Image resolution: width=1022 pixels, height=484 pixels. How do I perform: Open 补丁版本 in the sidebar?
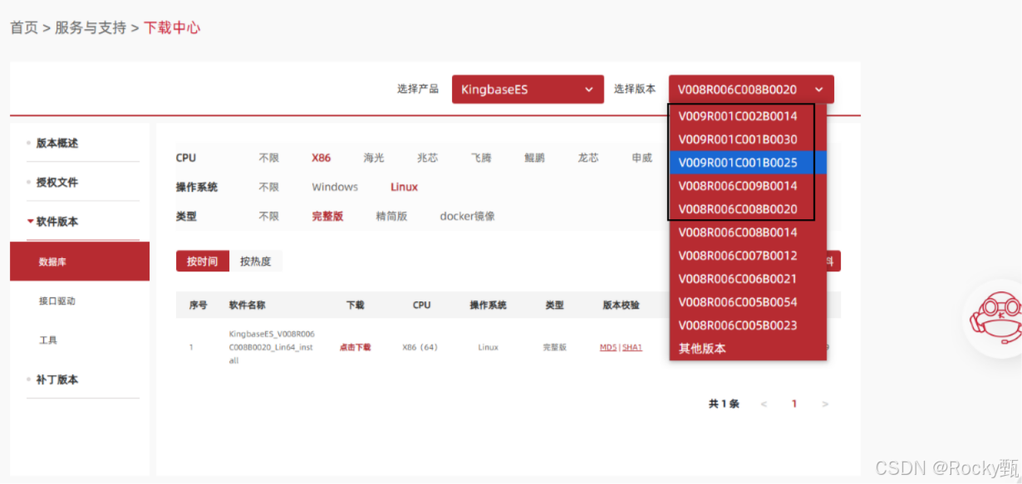point(57,379)
